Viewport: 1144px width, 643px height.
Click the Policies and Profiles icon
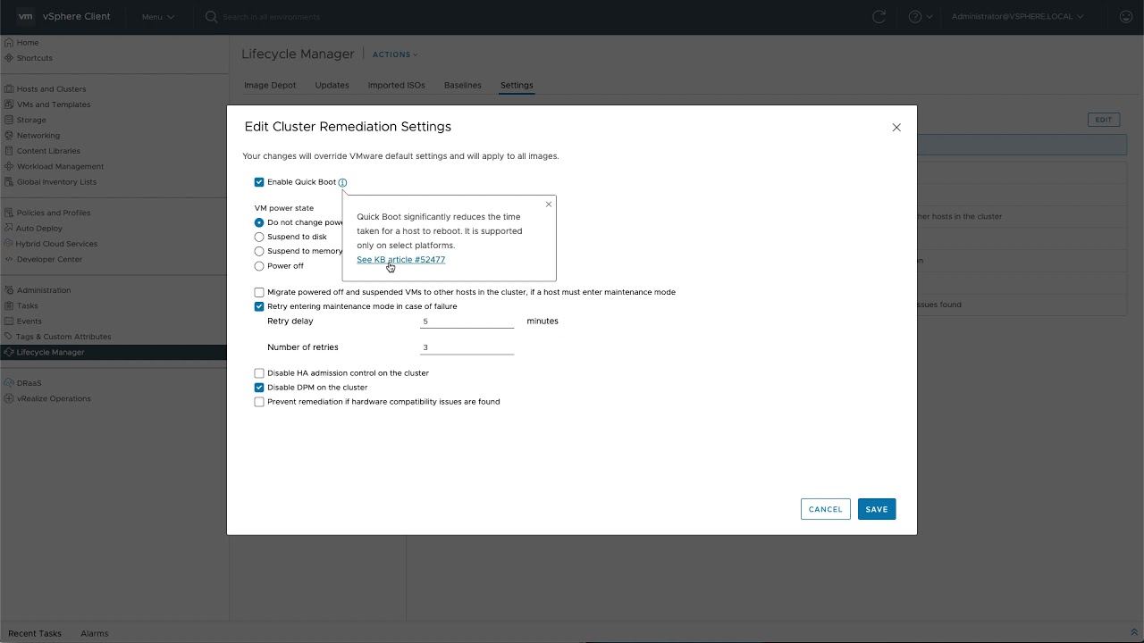click(x=9, y=213)
